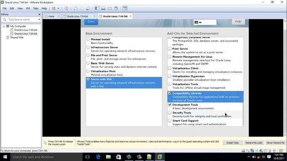Click the blue Done button

point(91,22)
